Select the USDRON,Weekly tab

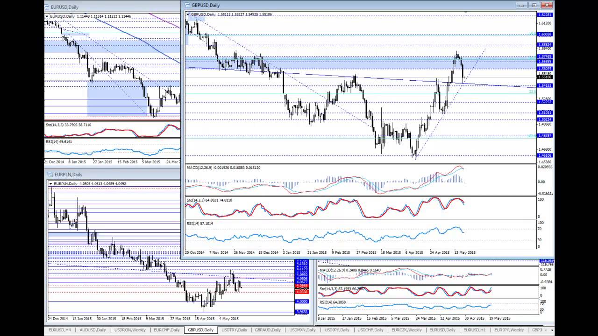pos(131,330)
